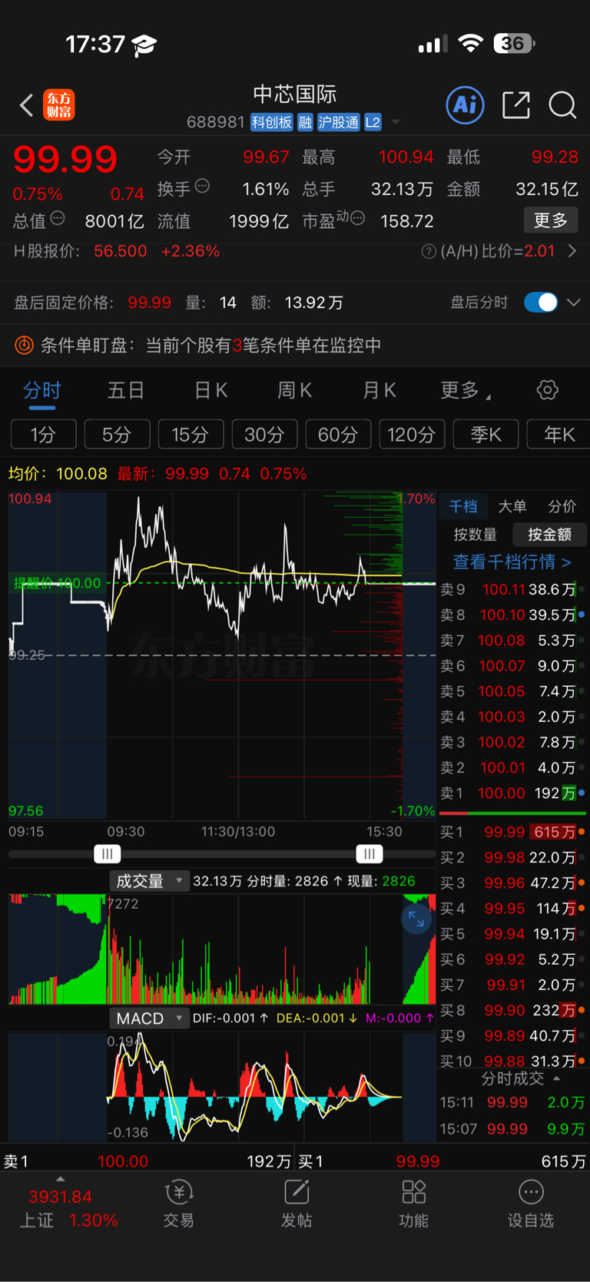590x1282 pixels.
Task: Tap the 条件单盯盘 clock icon
Action: click(x=24, y=346)
